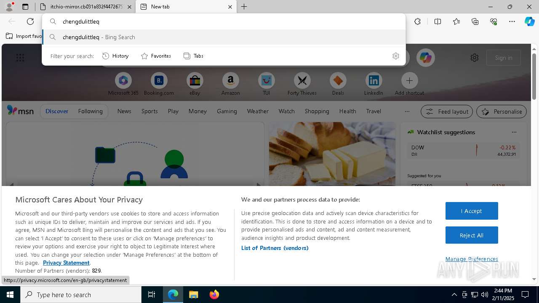Open the Collections icon
539x303 pixels.
tap(475, 21)
